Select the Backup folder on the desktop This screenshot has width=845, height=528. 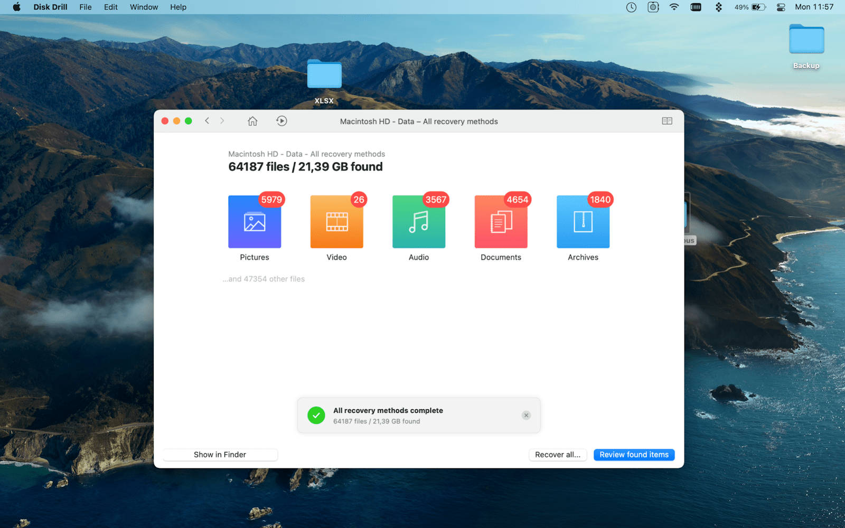[x=806, y=46]
